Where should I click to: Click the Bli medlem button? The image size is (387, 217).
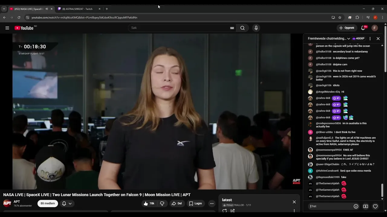[x=48, y=203]
